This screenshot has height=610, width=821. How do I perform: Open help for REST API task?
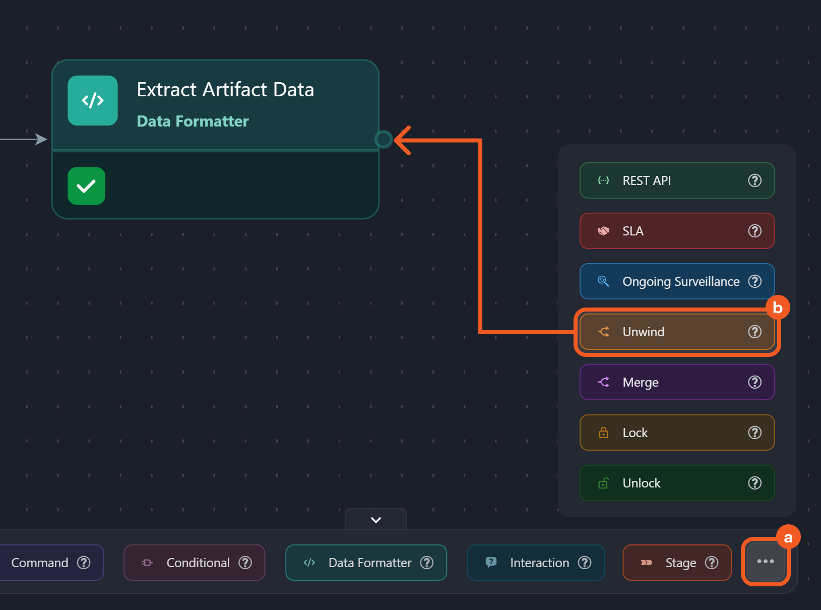pyautogui.click(x=754, y=180)
